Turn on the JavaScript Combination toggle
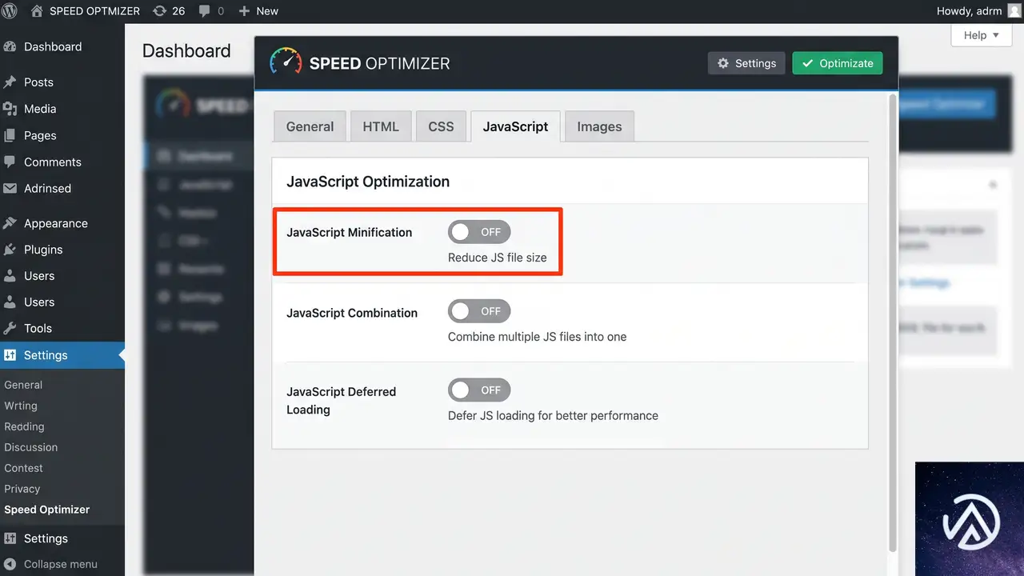 click(479, 311)
